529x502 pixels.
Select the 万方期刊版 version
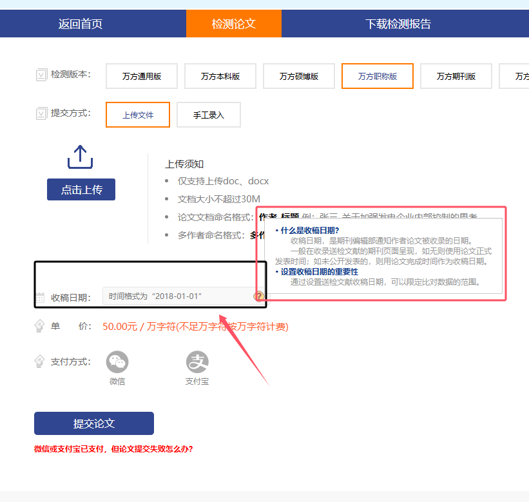pyautogui.click(x=456, y=76)
